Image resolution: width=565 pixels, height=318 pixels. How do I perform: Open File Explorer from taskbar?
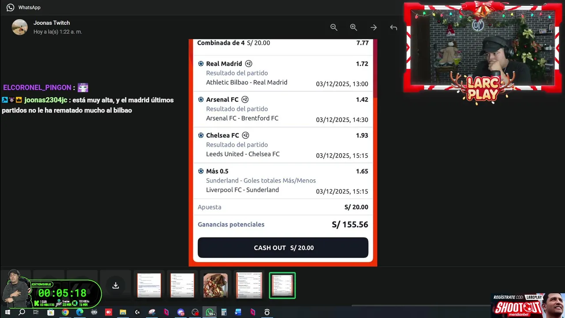[x=123, y=312]
